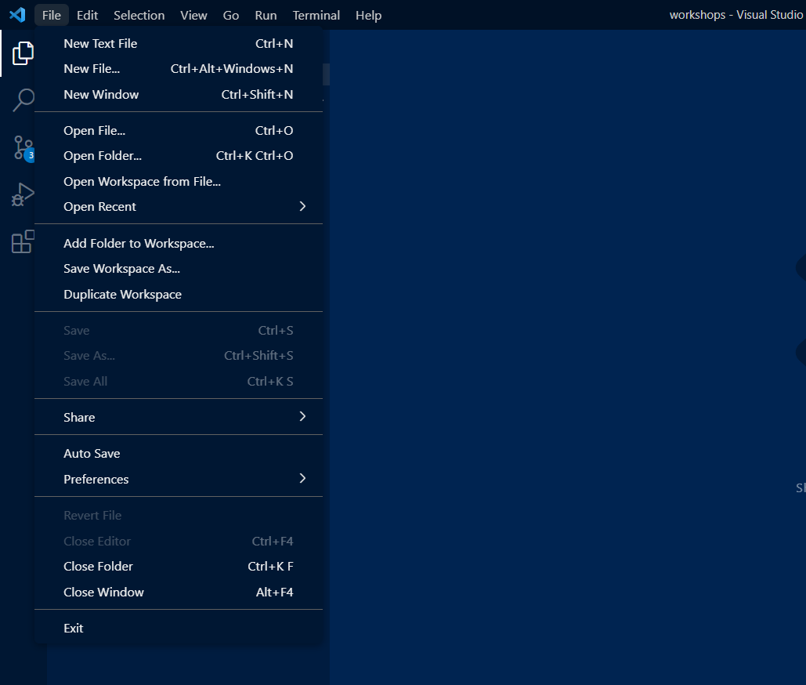Click the VS Code logo icon
This screenshot has height=685, width=806.
[16, 15]
